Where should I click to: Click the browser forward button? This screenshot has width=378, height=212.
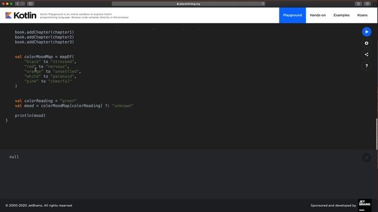tap(22, 4)
